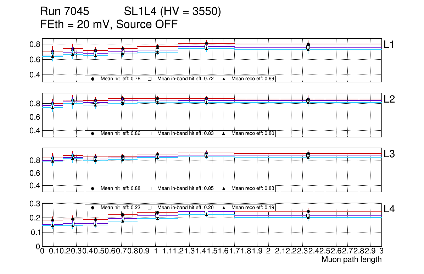This screenshot has width=424, height=274.
Task: Click the 'SL1L4 (HV = 3550)' title
Action: pyautogui.click(x=172, y=12)
